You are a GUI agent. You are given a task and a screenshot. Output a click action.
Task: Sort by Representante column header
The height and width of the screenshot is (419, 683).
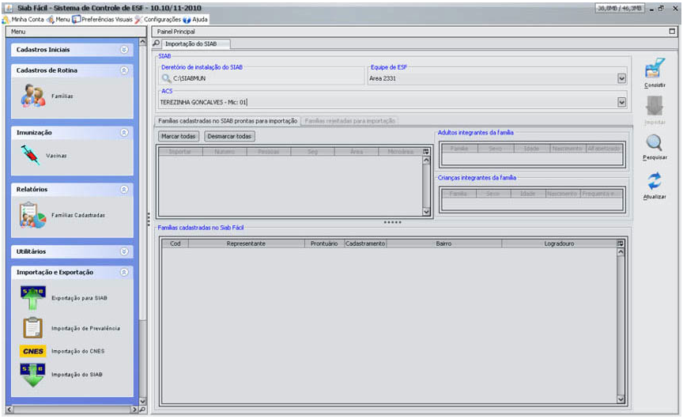(246, 243)
